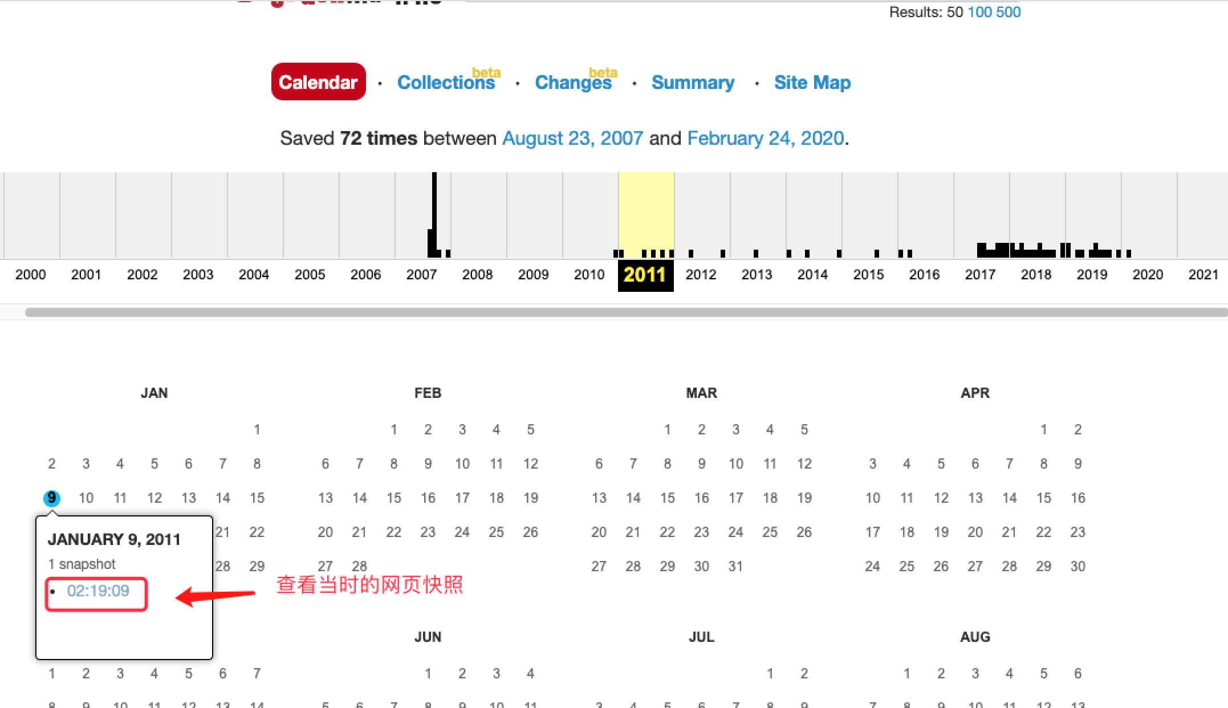Click the 2017 year marker on timeline
Viewport: 1228px width, 708px height.
982,273
